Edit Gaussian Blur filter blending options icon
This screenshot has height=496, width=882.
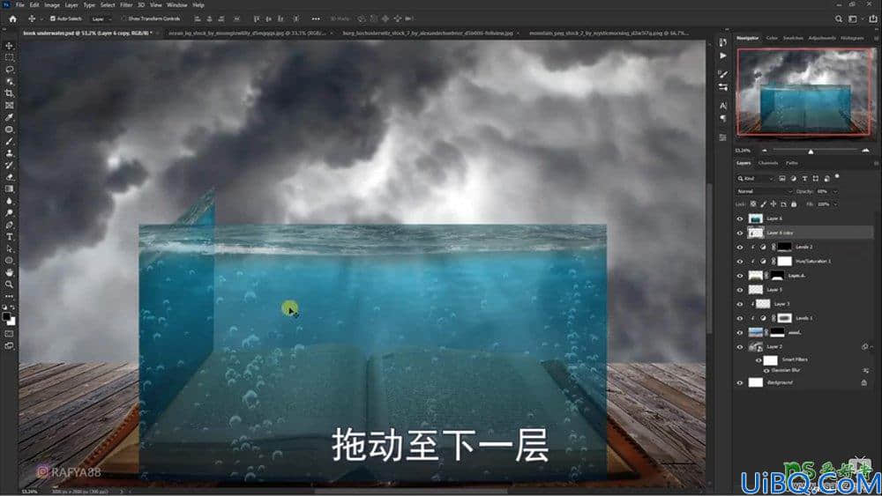click(x=866, y=371)
